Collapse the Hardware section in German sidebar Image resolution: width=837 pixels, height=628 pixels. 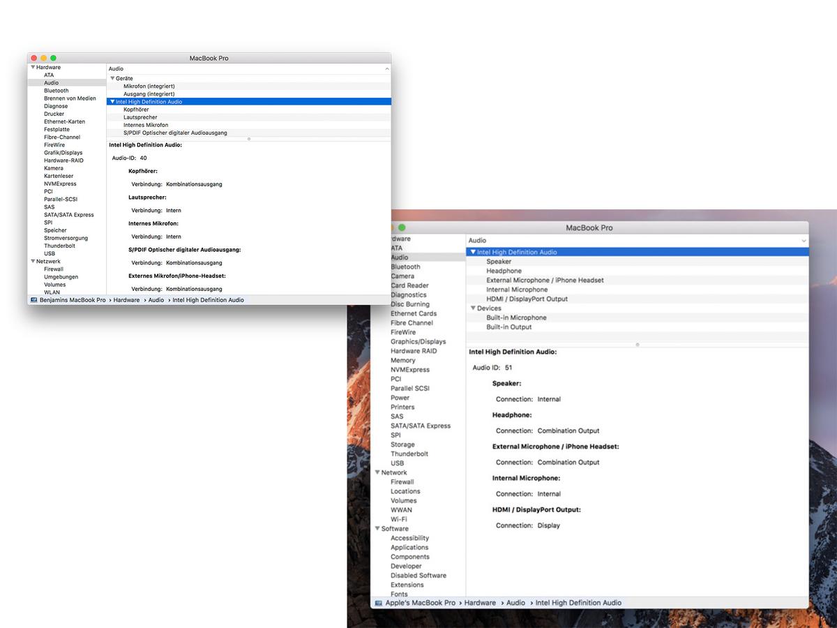click(x=33, y=68)
